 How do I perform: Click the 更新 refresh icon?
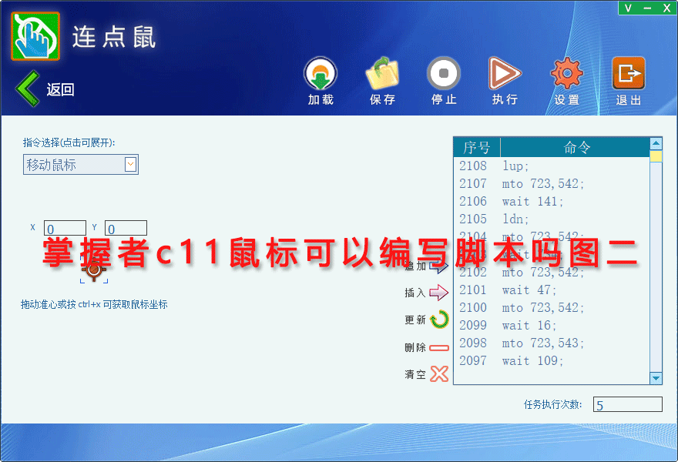click(440, 320)
